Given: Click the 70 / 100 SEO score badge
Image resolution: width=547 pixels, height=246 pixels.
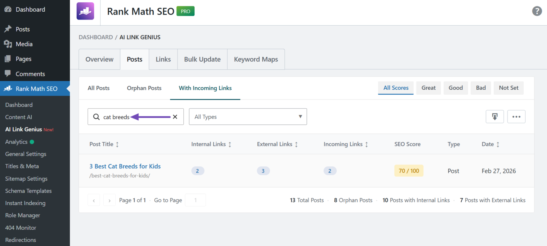Looking at the screenshot, I should point(409,171).
